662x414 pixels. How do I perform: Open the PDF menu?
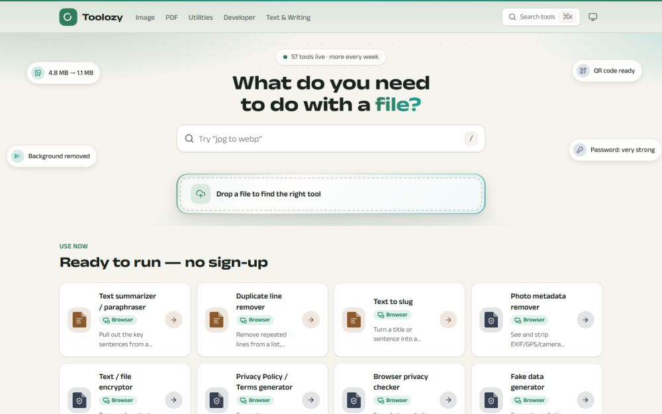click(x=171, y=17)
